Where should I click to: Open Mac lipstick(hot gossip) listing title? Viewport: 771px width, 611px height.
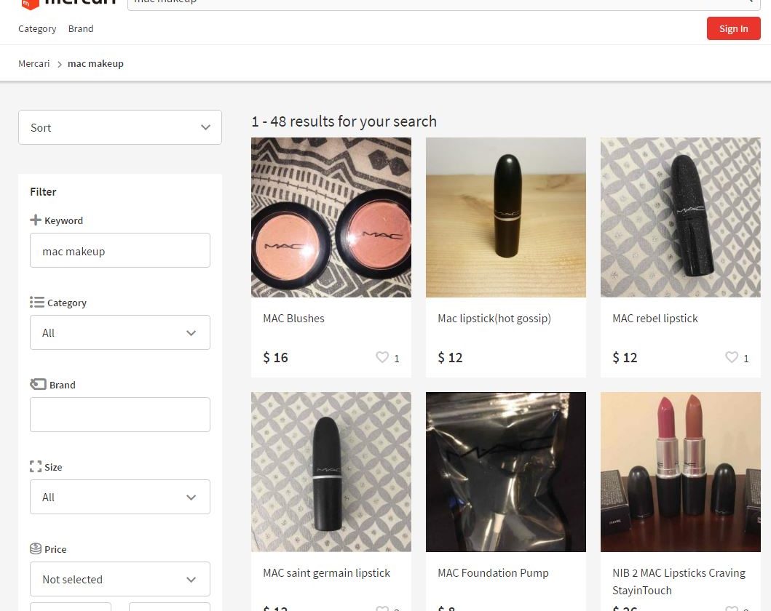click(x=494, y=319)
